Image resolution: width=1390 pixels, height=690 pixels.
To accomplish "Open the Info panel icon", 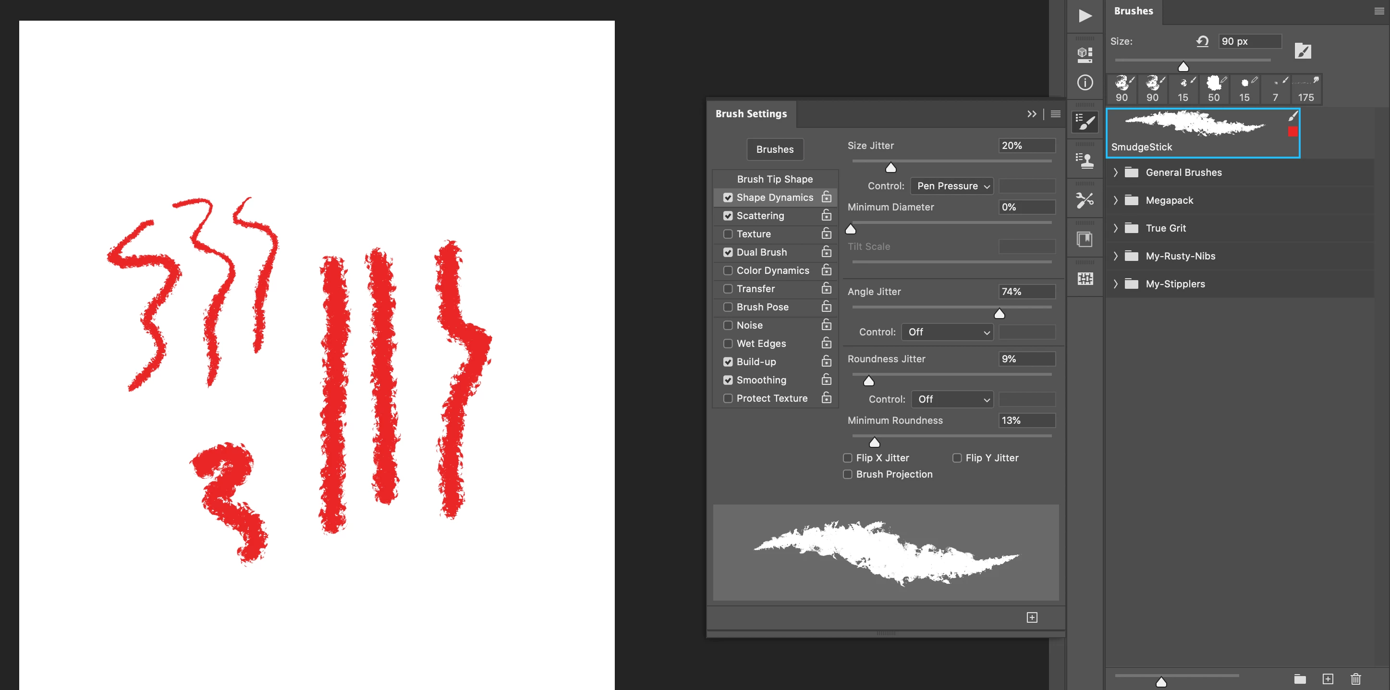I will tap(1085, 83).
